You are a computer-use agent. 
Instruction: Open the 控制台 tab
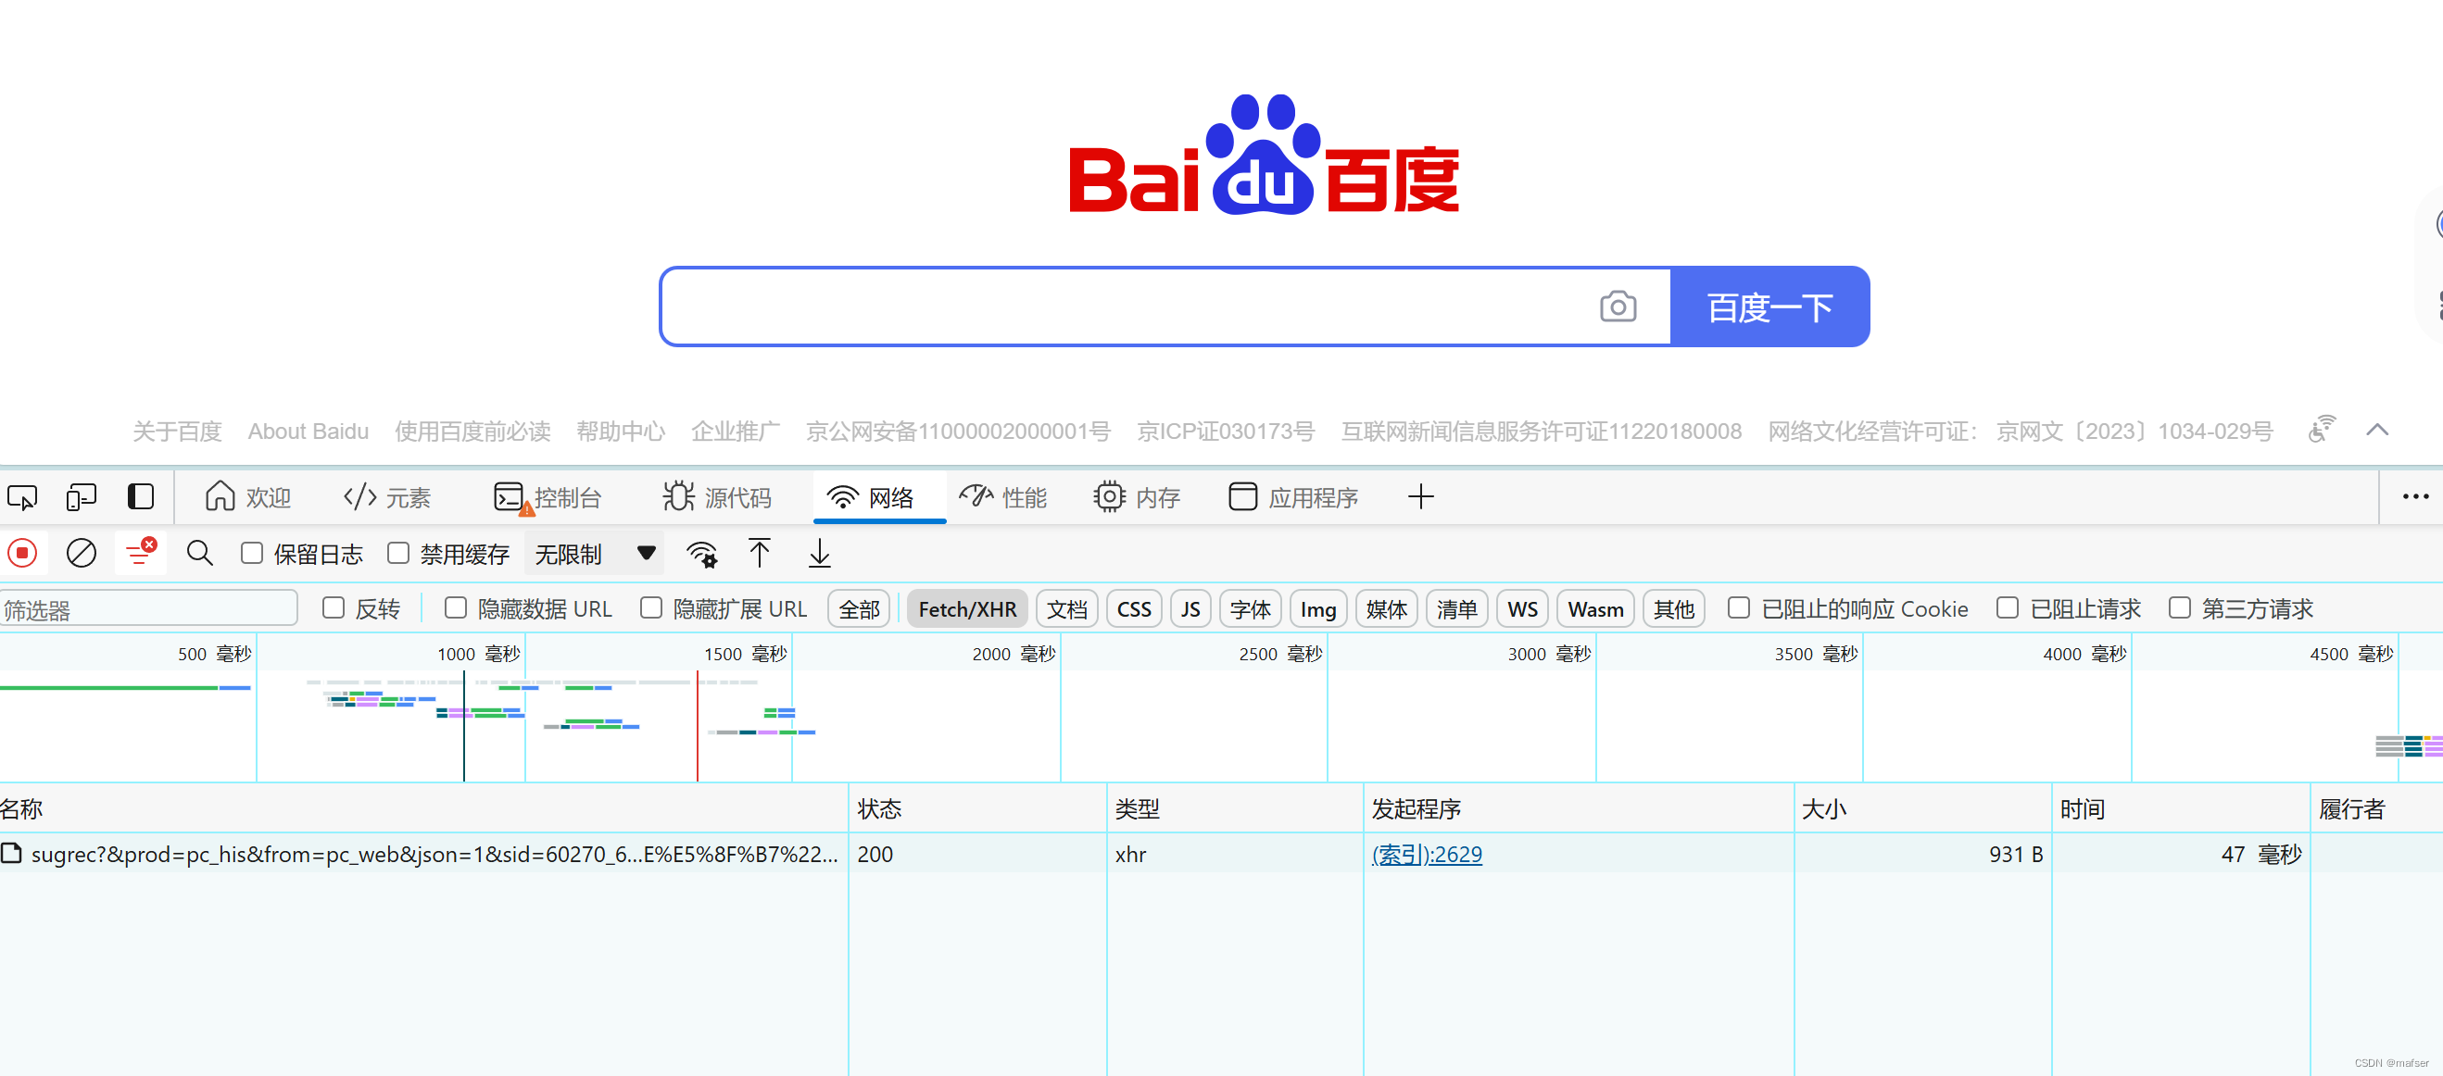[548, 496]
